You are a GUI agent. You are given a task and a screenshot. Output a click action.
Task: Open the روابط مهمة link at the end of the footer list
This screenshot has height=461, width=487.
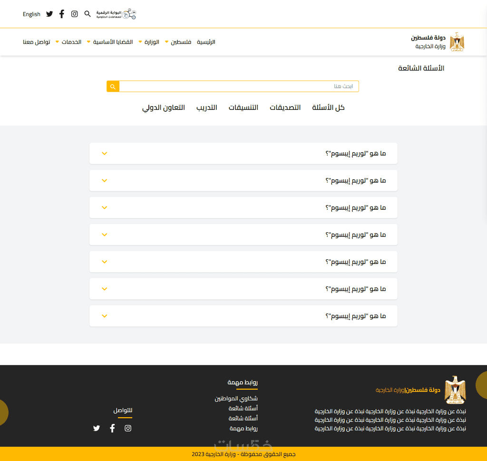(x=244, y=429)
